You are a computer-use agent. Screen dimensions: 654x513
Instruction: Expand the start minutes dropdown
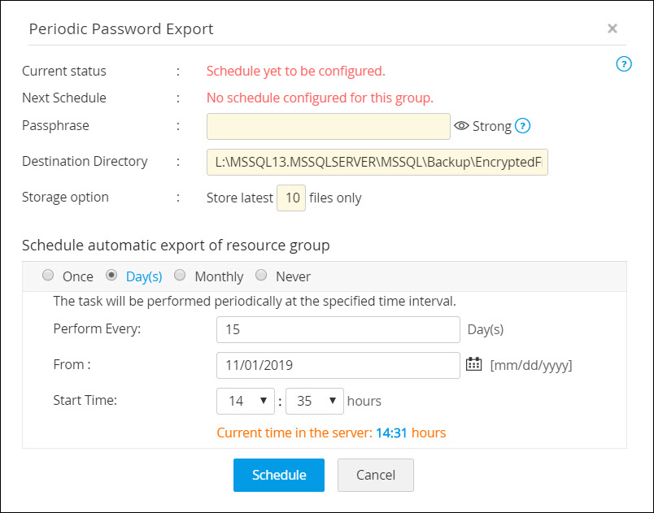315,401
